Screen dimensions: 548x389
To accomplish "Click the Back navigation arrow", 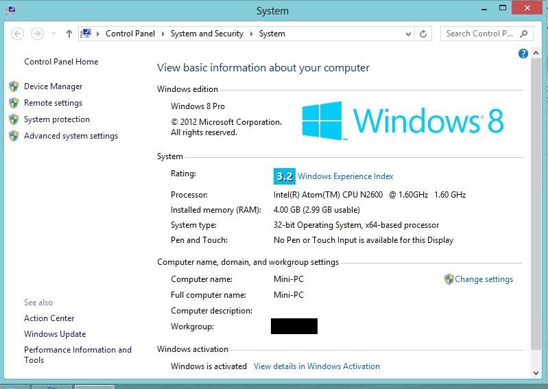I will pos(17,34).
